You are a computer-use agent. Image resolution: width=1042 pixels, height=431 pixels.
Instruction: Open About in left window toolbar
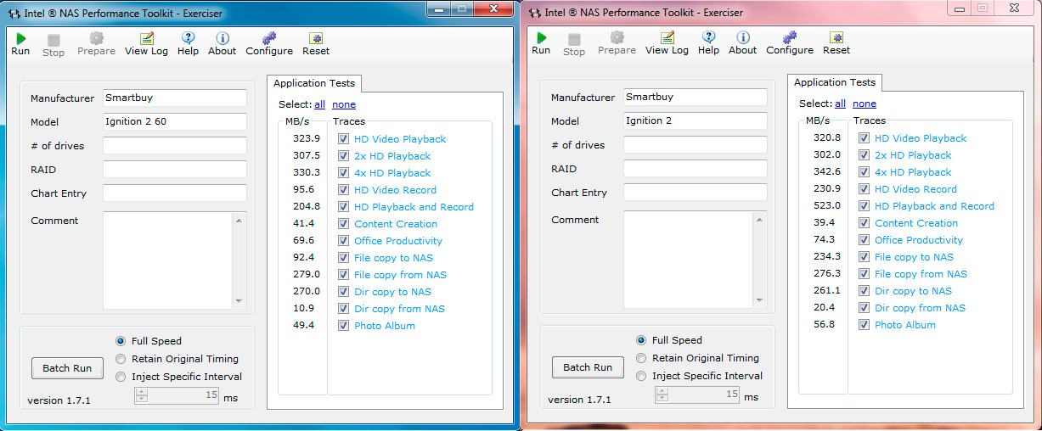[x=222, y=38]
